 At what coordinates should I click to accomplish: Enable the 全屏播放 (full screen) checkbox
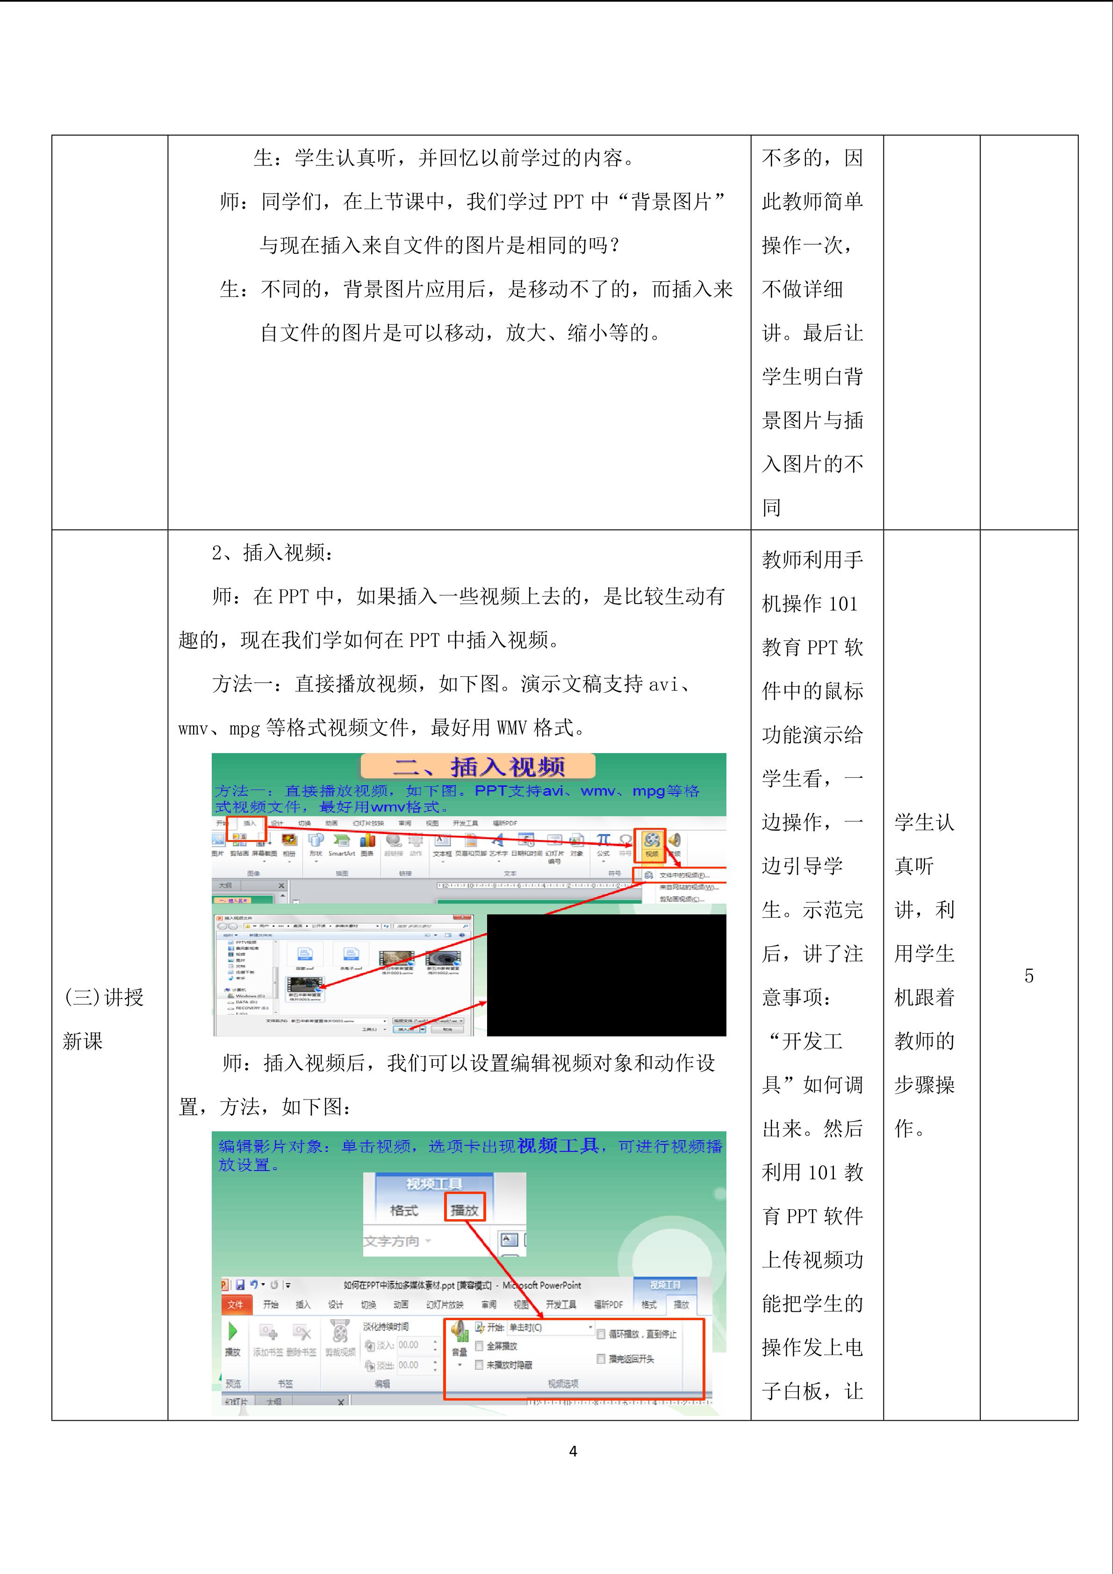click(479, 1346)
